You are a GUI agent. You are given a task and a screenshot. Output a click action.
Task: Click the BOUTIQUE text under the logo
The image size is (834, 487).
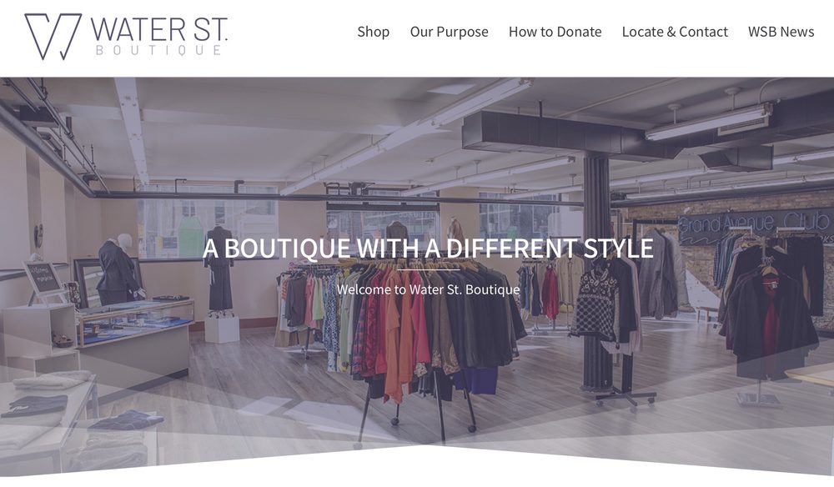(158, 51)
